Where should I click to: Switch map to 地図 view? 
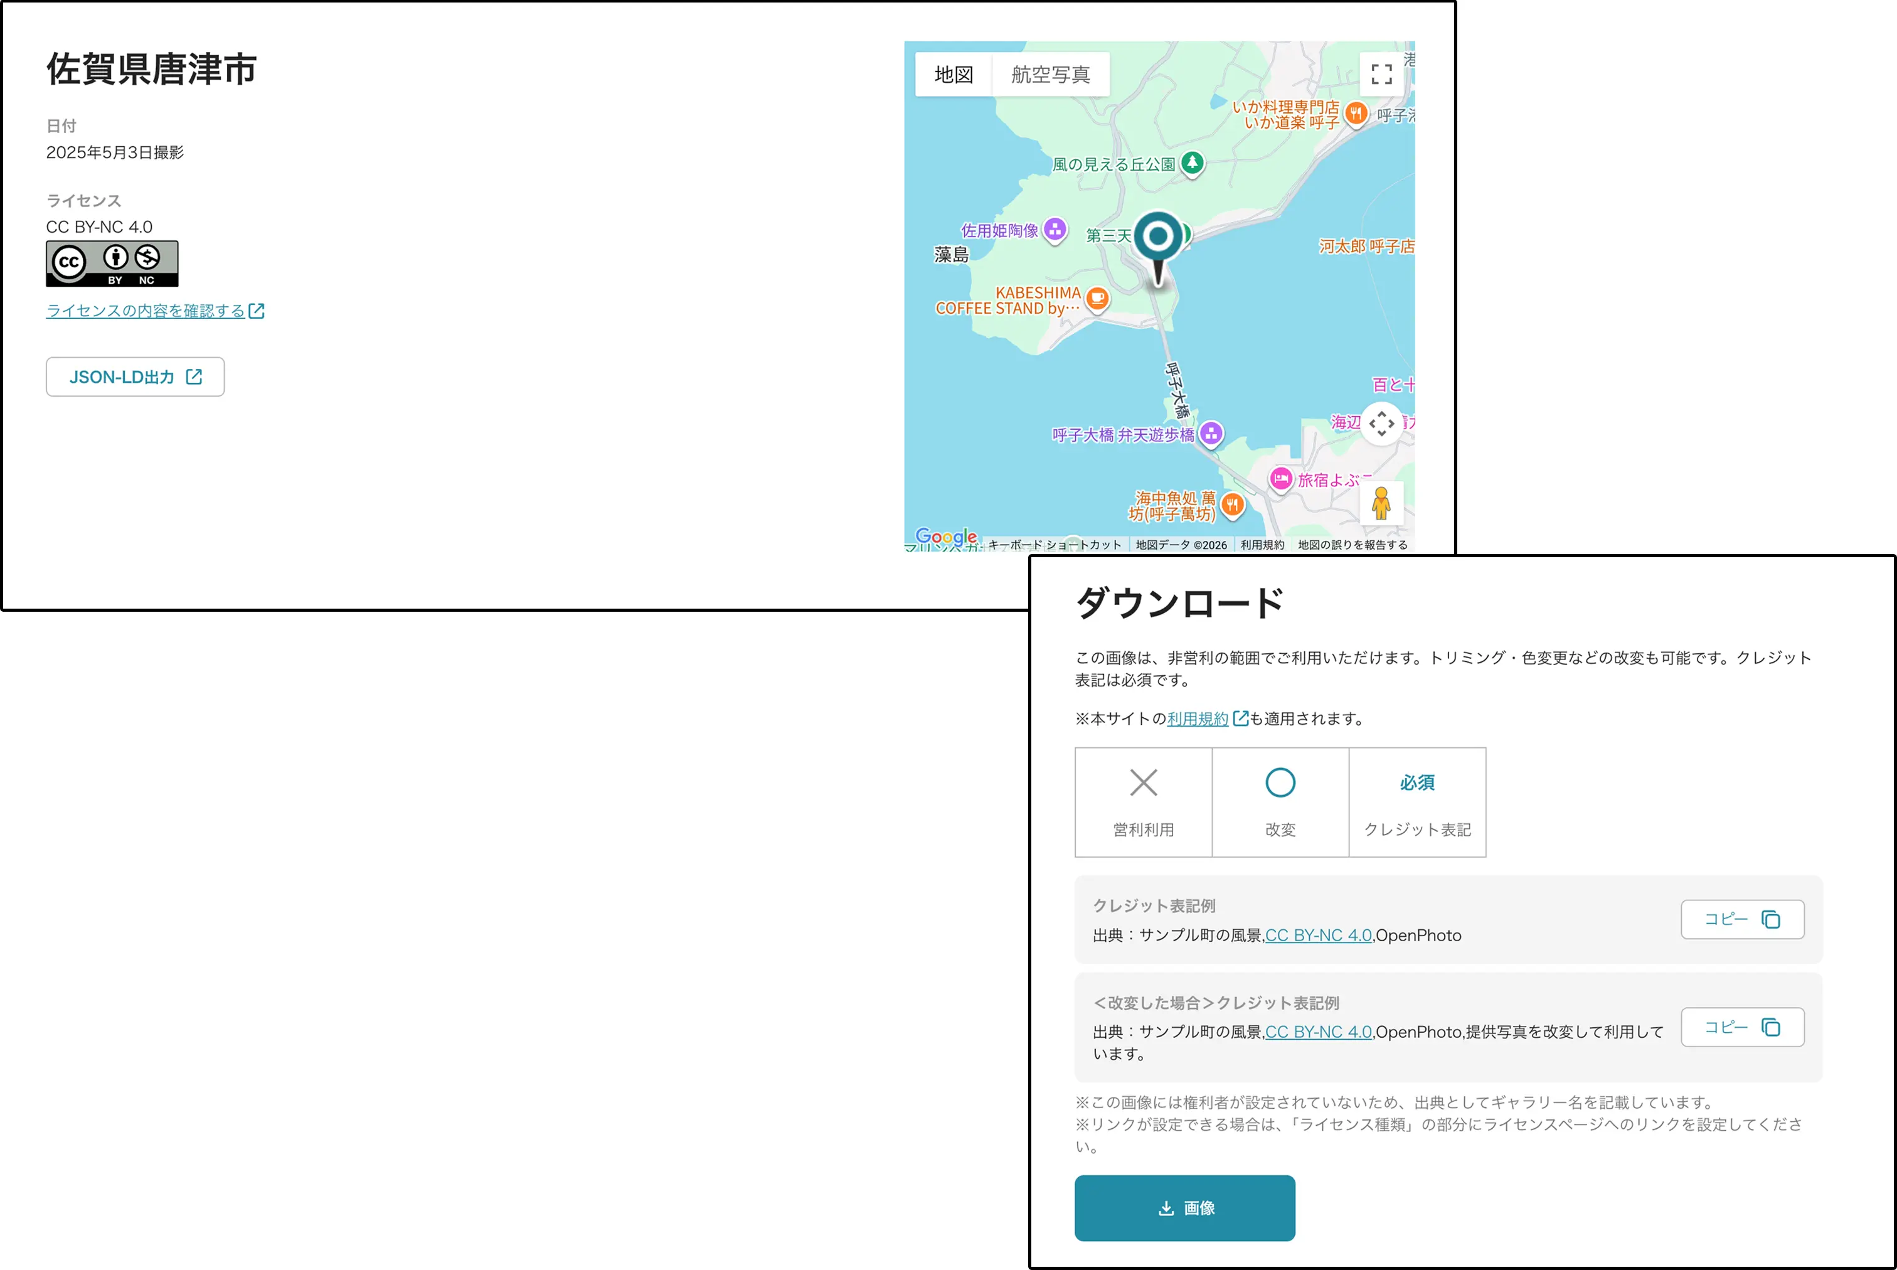(x=954, y=75)
